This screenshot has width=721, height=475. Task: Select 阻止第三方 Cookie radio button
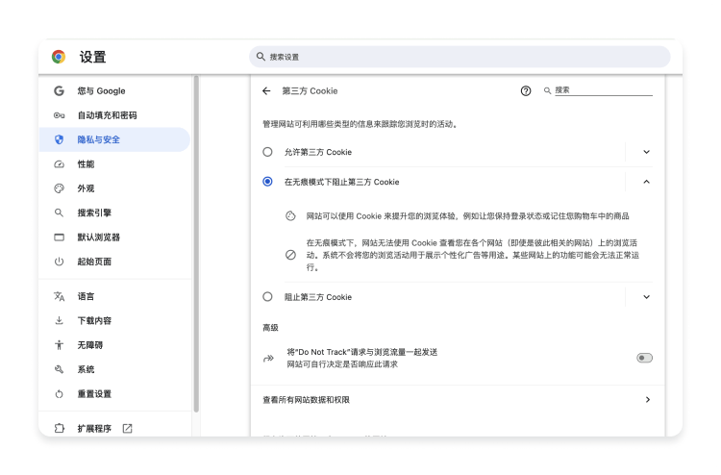click(267, 297)
